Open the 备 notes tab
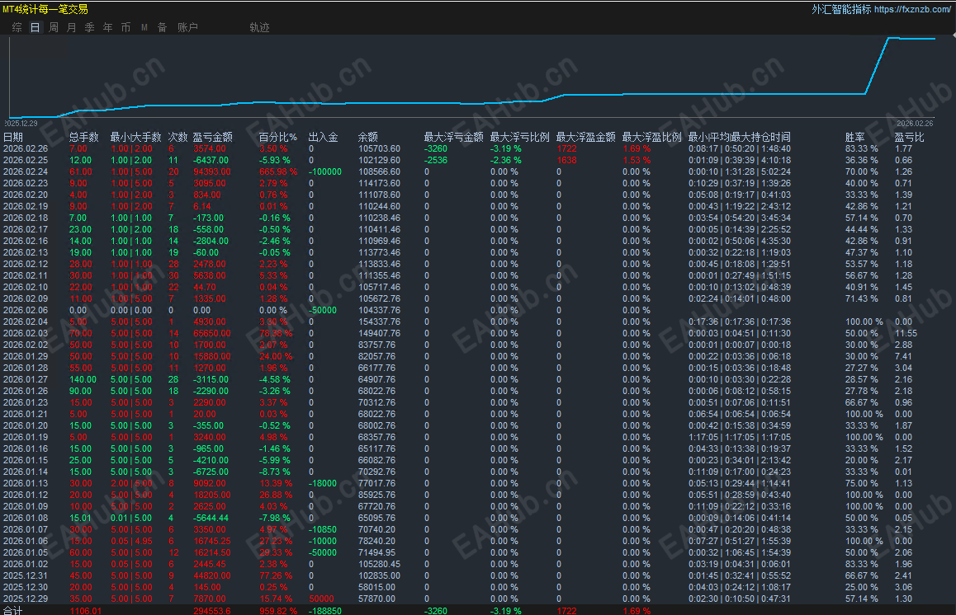 coord(162,27)
